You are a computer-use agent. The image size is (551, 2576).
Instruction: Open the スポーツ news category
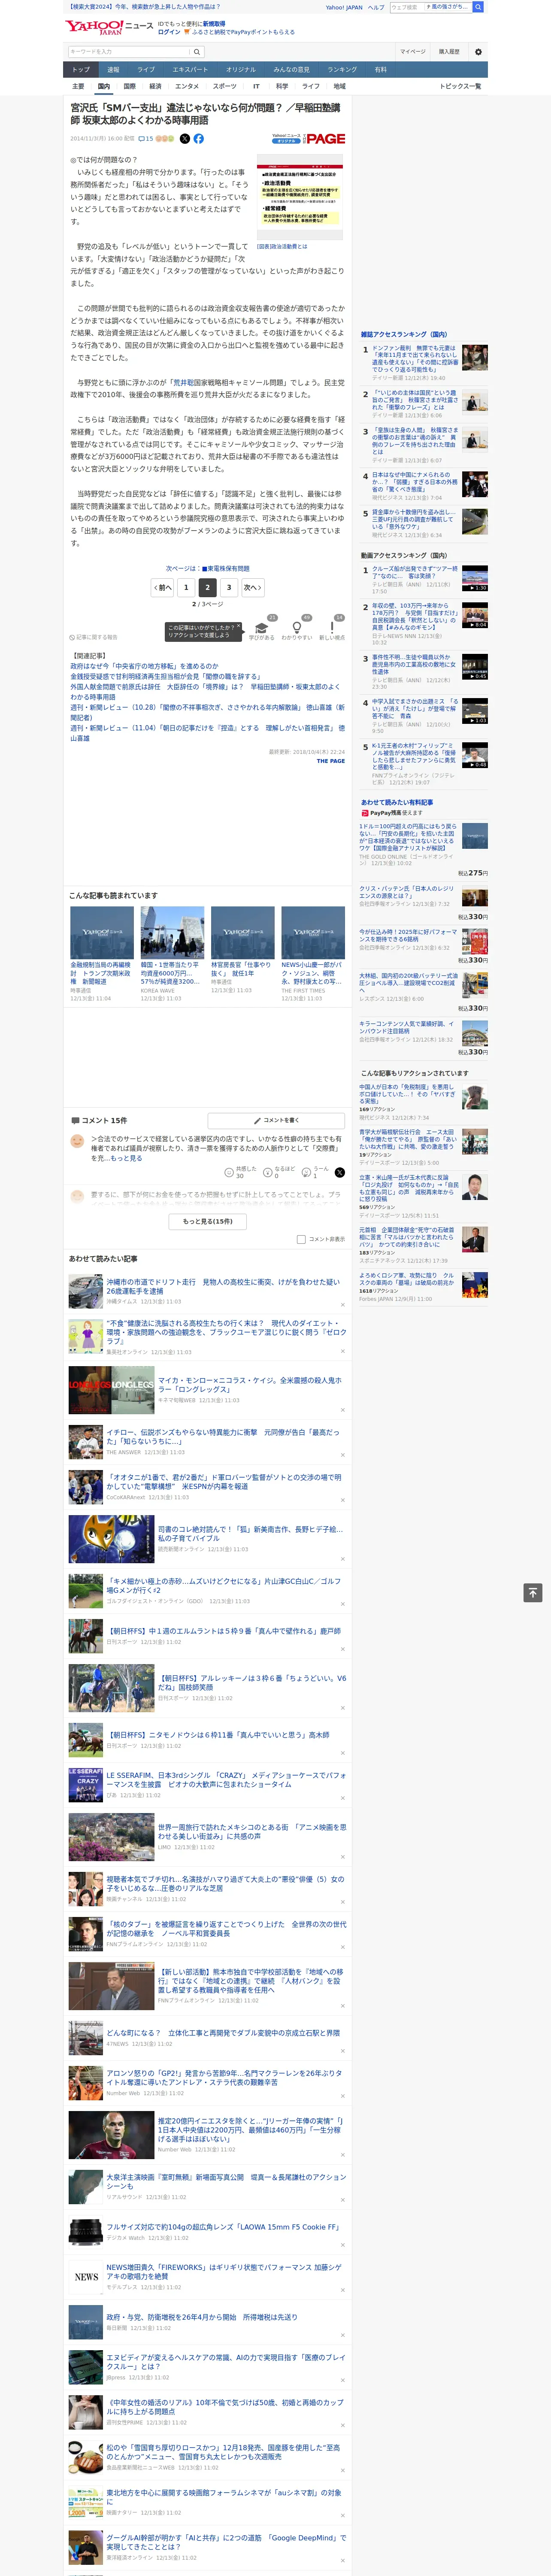coord(225,86)
